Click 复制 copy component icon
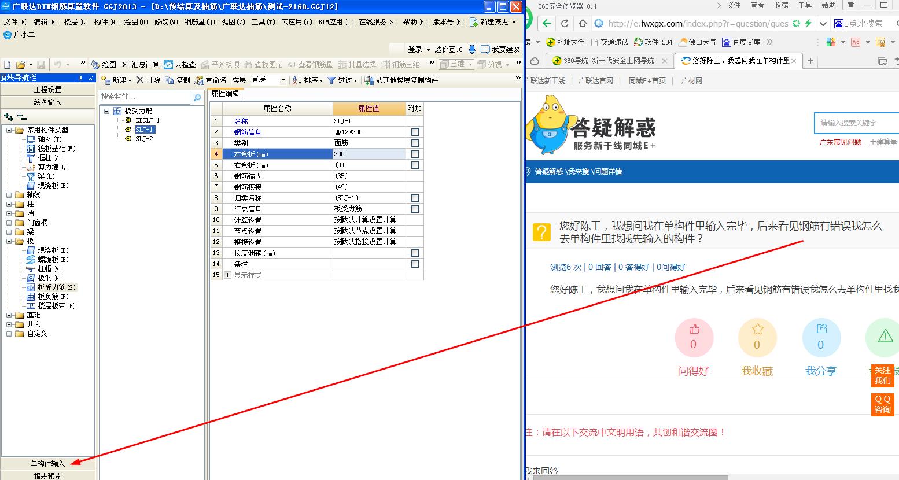This screenshot has width=899, height=480. [178, 80]
